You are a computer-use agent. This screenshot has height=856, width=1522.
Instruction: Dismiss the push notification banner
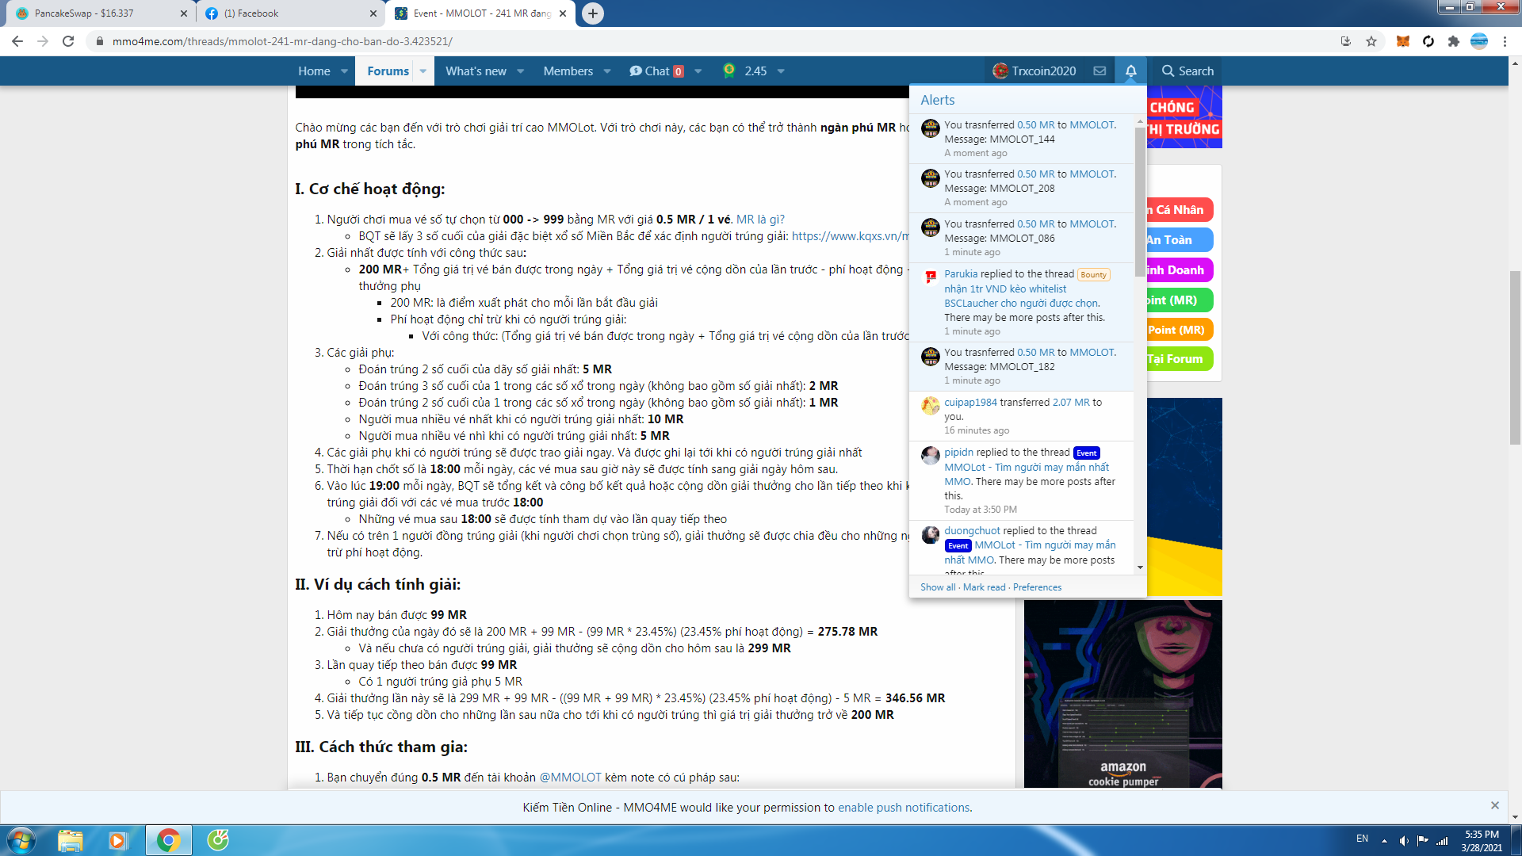tap(1494, 805)
